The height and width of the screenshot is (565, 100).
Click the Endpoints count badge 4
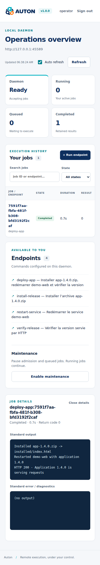coord(46,258)
